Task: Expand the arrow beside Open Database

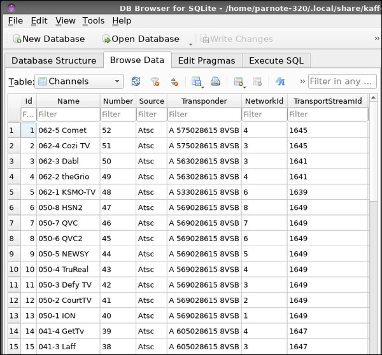Action: [190, 44]
